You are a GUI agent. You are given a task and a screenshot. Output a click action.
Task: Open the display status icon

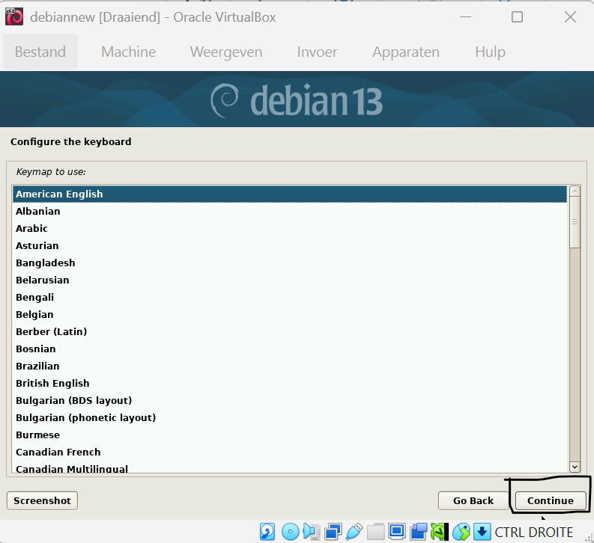[x=397, y=532]
